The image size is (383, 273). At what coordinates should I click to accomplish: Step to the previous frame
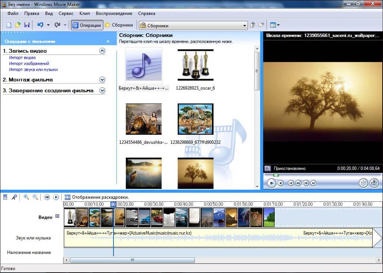[x=298, y=183]
